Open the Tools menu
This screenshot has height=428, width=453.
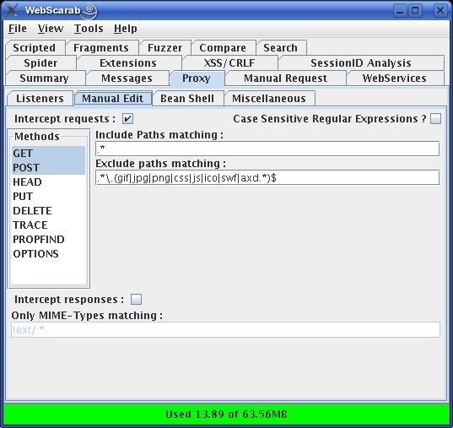(x=89, y=29)
